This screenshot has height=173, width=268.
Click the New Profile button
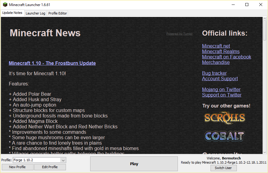[17, 167]
